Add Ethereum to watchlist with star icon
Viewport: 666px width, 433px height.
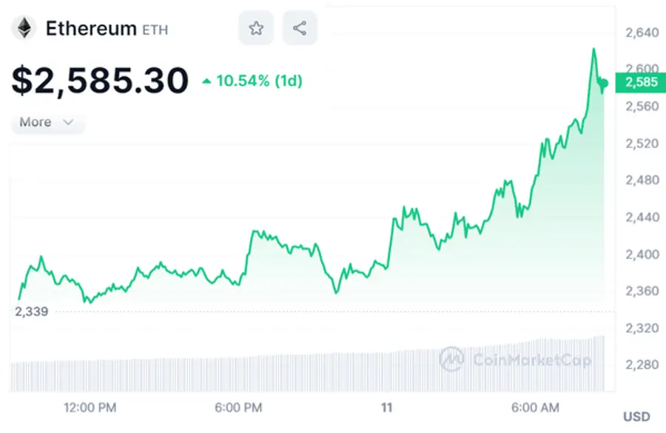pyautogui.click(x=256, y=29)
